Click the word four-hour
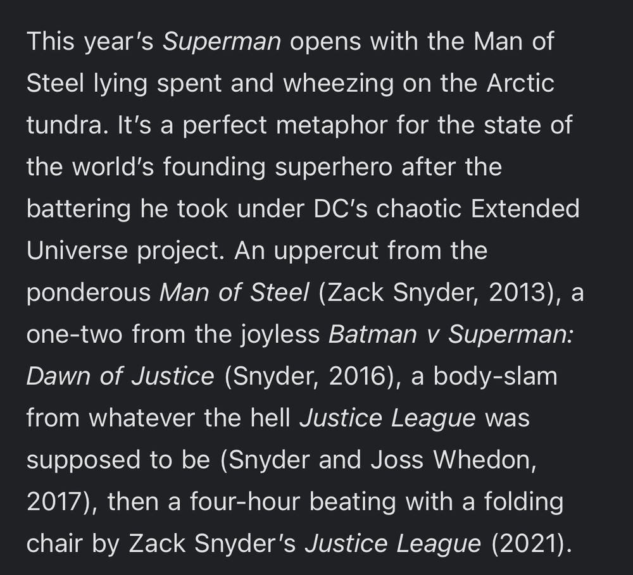633x575 pixels. (244, 502)
